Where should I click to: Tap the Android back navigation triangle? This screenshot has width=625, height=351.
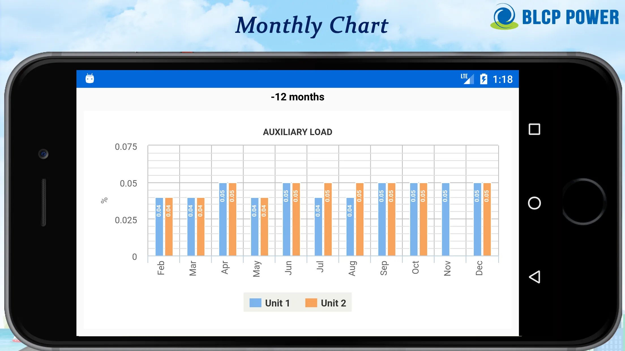534,277
